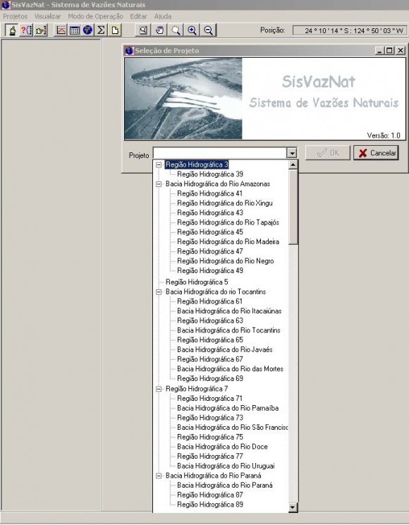Click the Seleção de Projeto title globe icon

129,51
